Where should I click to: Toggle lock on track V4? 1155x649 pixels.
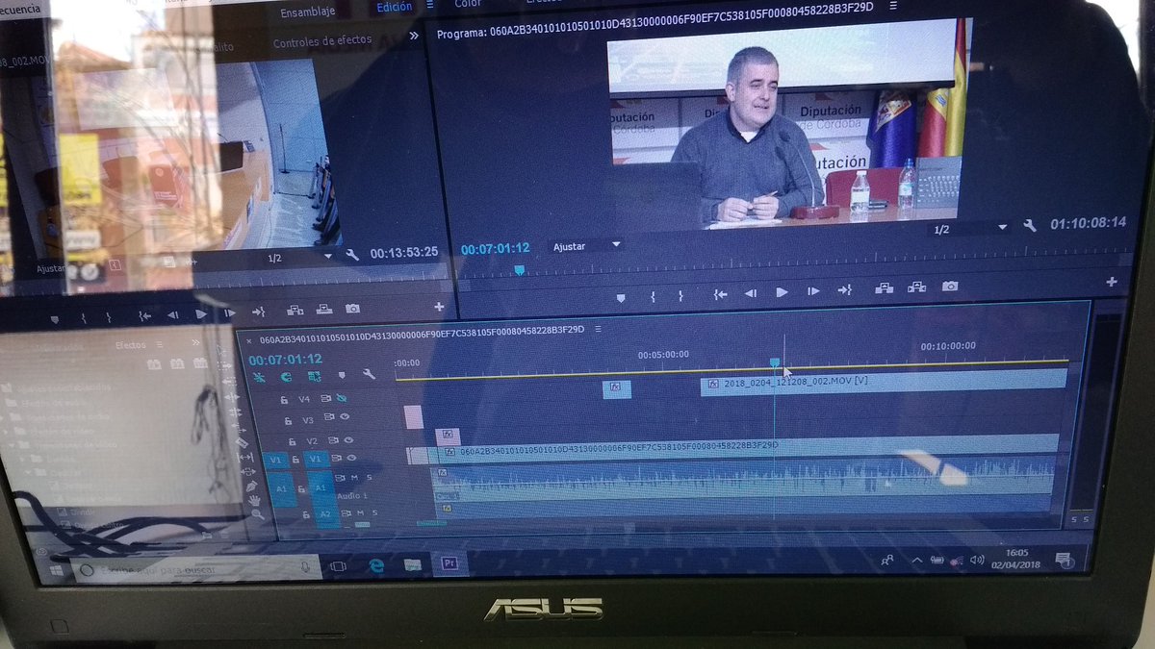[x=284, y=399]
